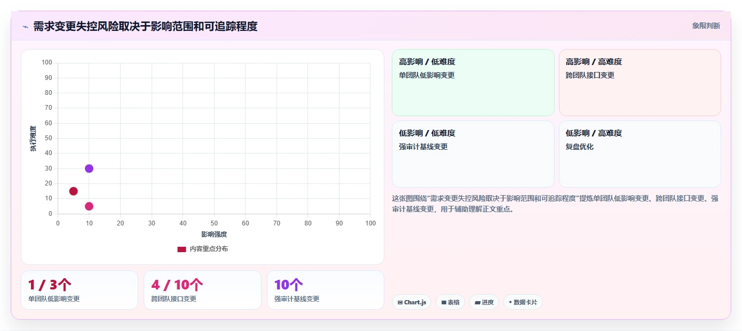Click the sparkle icon in the 数据卡片 chip
The height and width of the screenshot is (331, 742).
point(510,302)
